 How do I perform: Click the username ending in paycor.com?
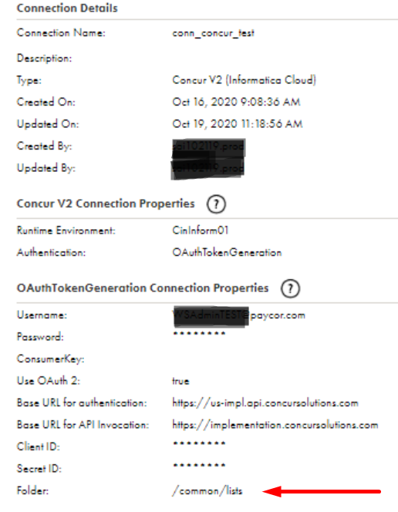tap(238, 315)
